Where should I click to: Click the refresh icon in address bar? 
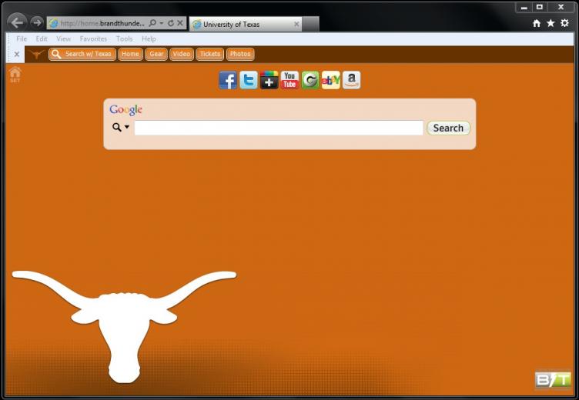coord(171,23)
